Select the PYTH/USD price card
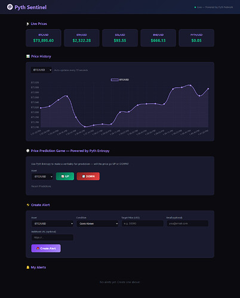Screen dimensions: 240x298 click(196, 38)
